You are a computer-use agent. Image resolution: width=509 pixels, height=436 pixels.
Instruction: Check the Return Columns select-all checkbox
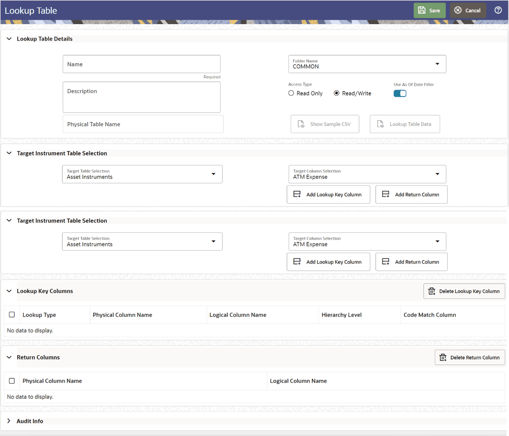(12, 380)
